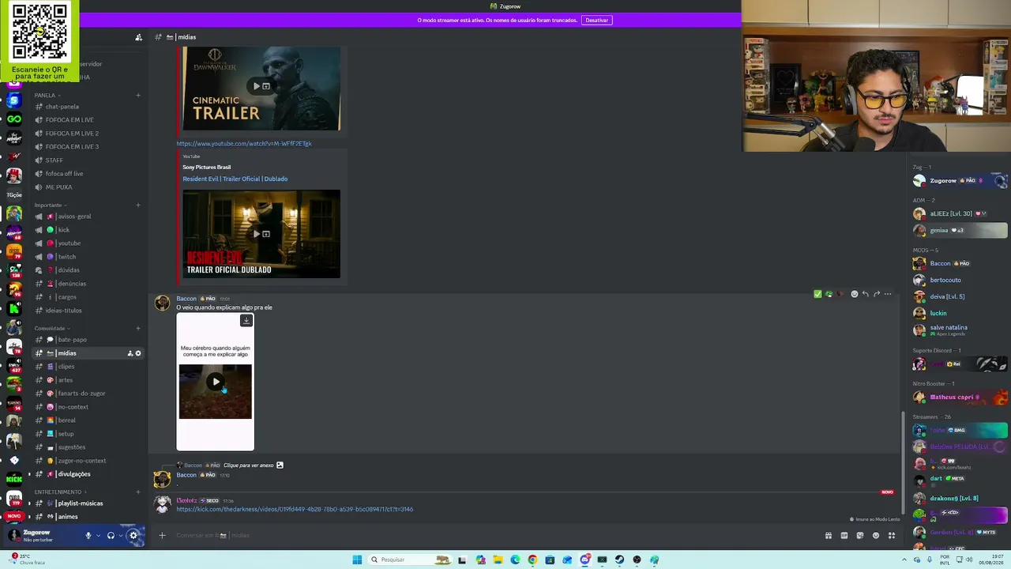Mute the microphone in the user panel
Screen dimensions: 1011x569
click(88, 536)
